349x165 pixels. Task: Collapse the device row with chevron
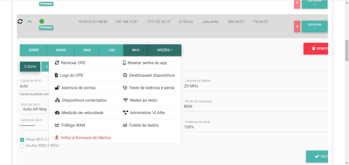pos(30,21)
